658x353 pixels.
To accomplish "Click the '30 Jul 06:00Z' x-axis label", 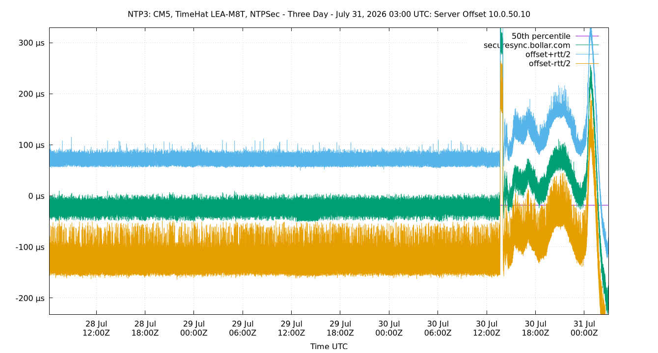I will (438, 328).
